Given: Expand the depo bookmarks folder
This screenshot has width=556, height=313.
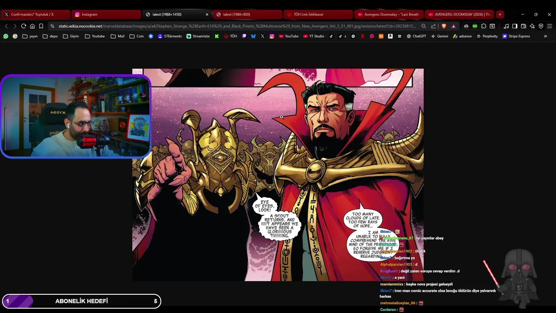Looking at the screenshot, I should click(50, 36).
